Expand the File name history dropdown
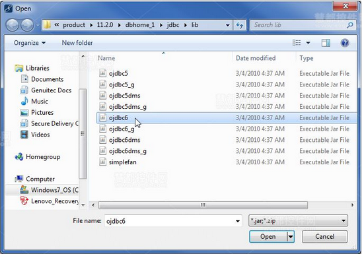The image size is (362, 254). tap(238, 221)
